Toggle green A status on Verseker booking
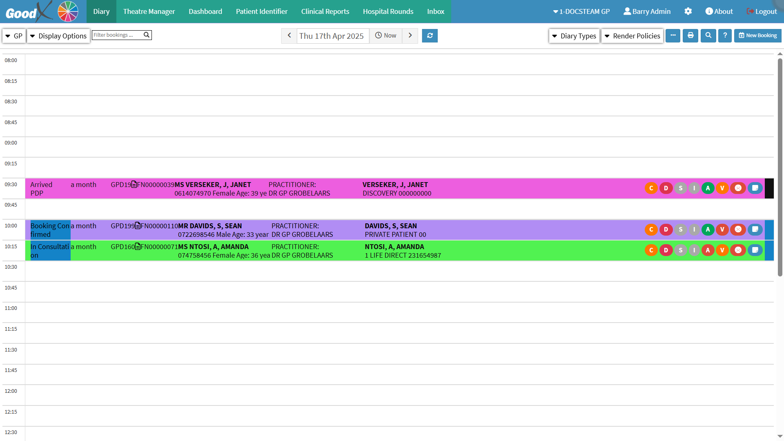784x441 pixels. (708, 188)
